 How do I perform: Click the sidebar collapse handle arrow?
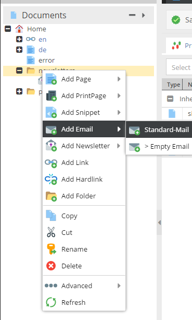tap(159, 222)
